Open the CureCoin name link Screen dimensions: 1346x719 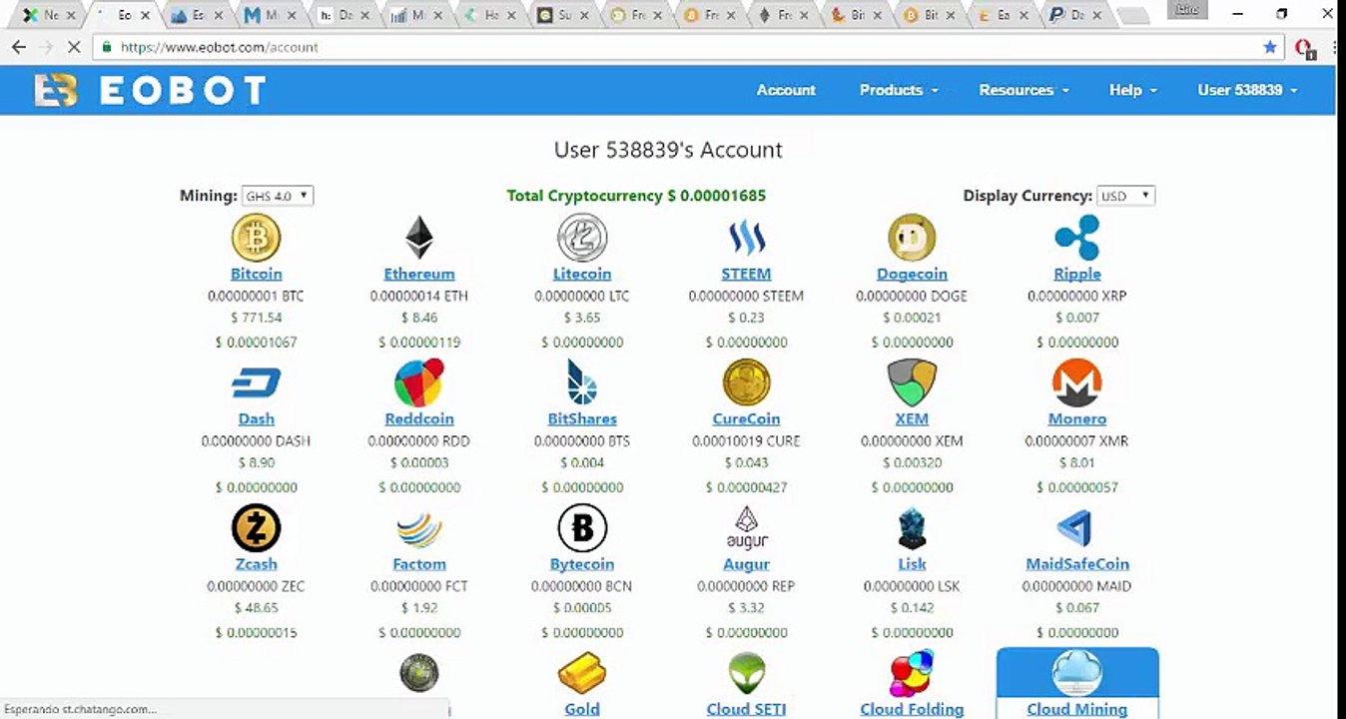point(746,419)
